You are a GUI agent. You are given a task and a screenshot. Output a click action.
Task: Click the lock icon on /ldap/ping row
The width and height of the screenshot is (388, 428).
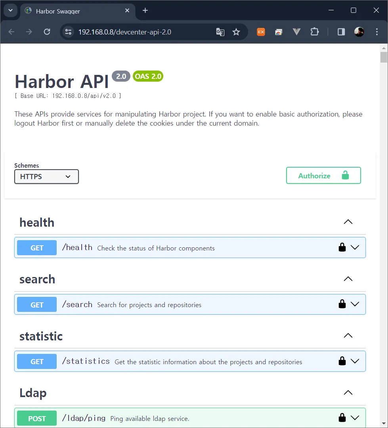(342, 418)
